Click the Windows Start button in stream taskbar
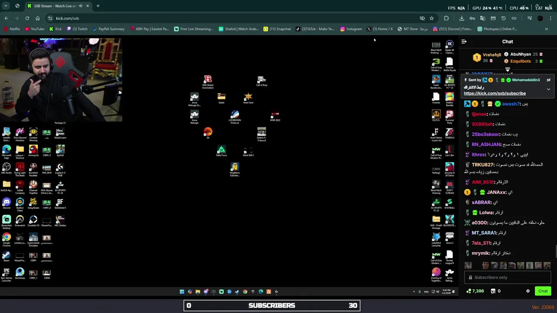This screenshot has width=557, height=313. [182, 292]
